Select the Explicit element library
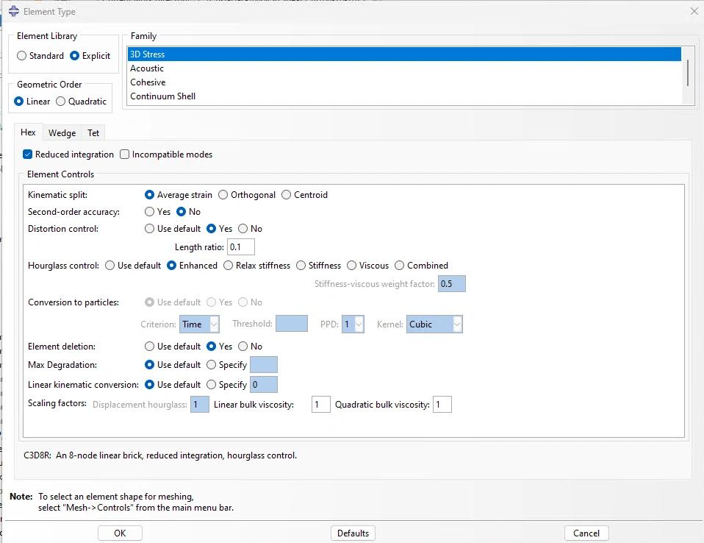Image resolution: width=704 pixels, height=543 pixels. click(75, 56)
